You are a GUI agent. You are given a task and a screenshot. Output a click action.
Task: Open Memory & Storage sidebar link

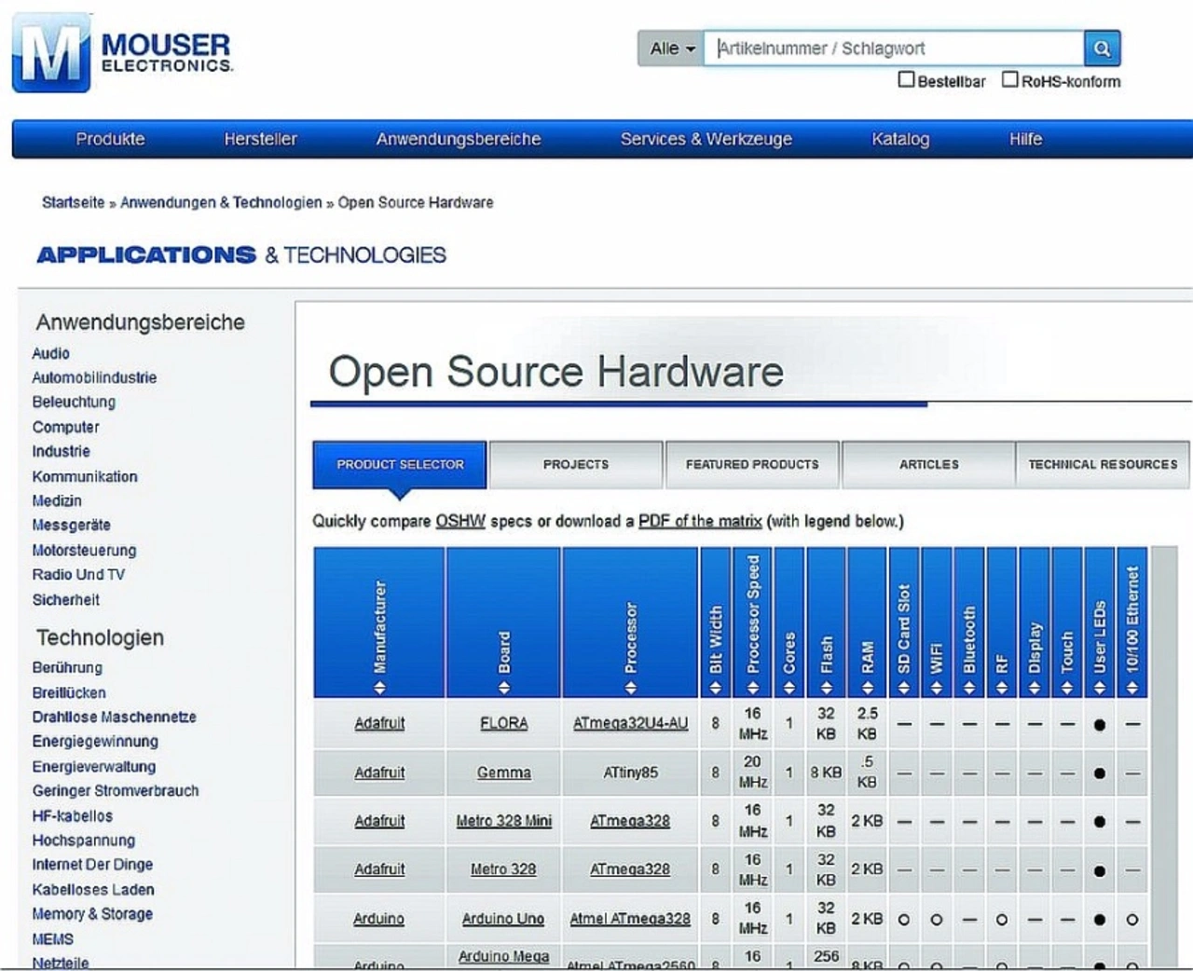(x=92, y=913)
